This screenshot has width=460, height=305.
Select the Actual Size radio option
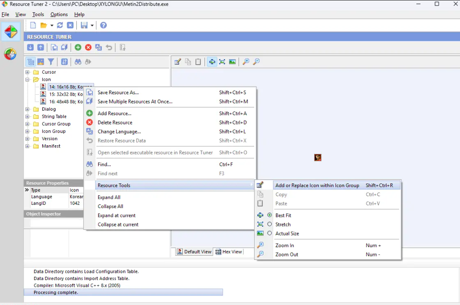[270, 234]
